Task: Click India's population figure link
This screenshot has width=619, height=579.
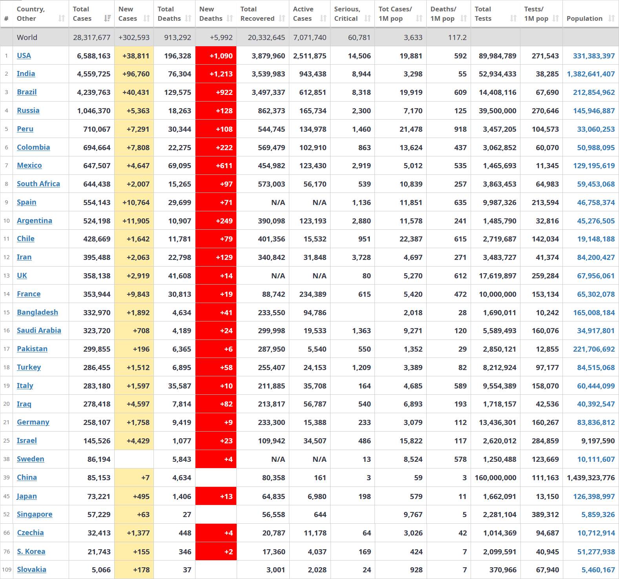Action: pyautogui.click(x=591, y=74)
